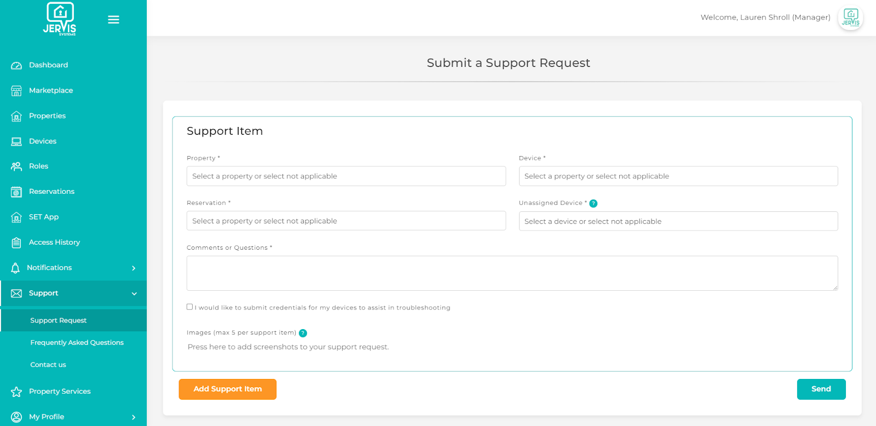Click the Add Support Item button

(x=227, y=389)
